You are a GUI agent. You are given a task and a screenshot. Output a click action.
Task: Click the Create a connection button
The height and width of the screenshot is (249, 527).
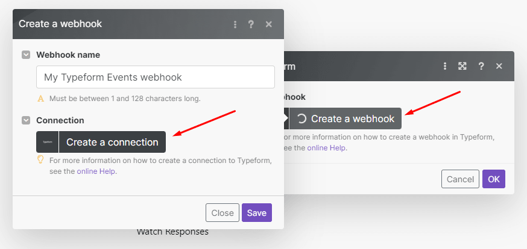pos(112,142)
